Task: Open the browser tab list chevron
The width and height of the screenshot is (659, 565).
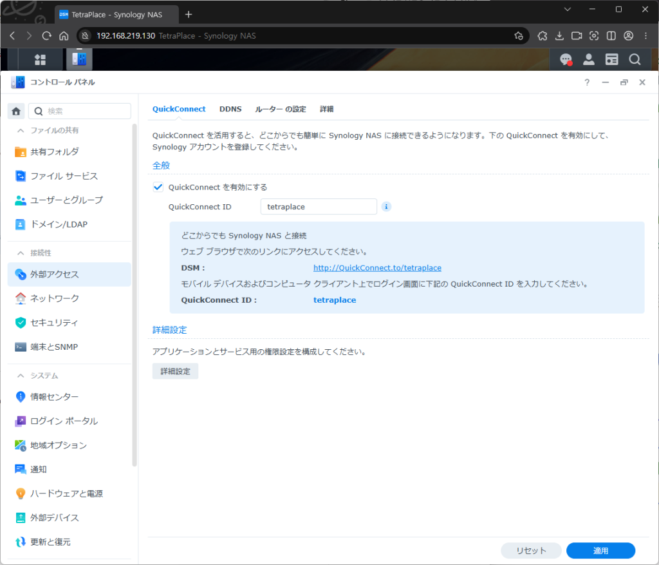Action: (568, 9)
